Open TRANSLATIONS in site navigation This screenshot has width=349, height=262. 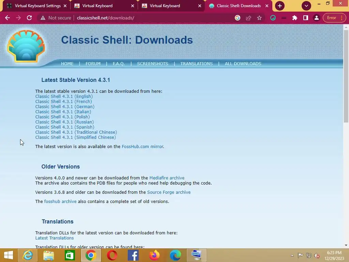click(x=197, y=64)
